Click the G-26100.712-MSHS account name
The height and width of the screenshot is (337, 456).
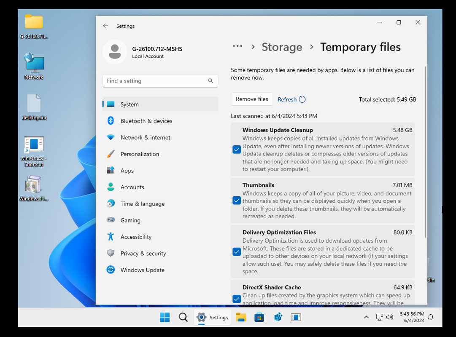[x=157, y=49]
